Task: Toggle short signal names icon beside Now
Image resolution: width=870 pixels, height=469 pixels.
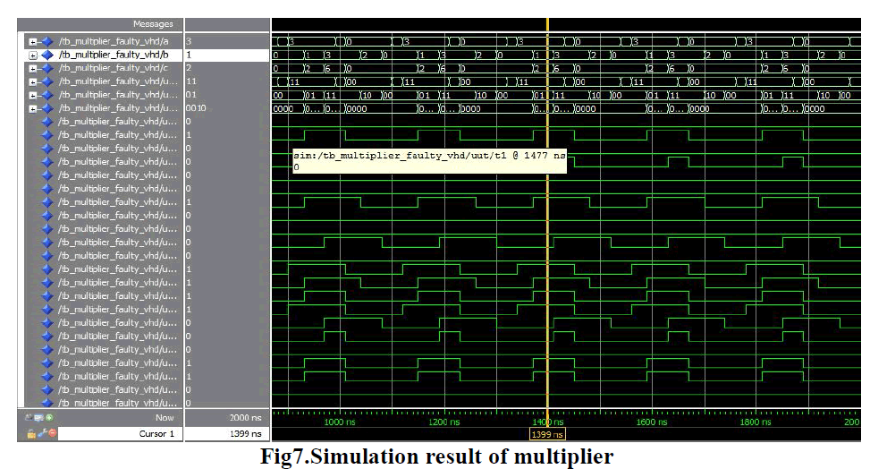Action: 30,417
